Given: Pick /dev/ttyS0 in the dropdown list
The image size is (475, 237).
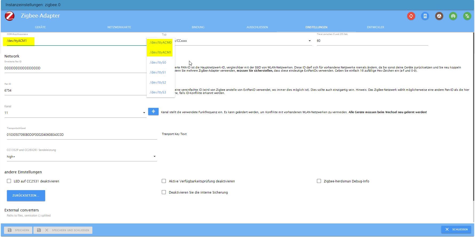Looking at the screenshot, I should click(160, 62).
